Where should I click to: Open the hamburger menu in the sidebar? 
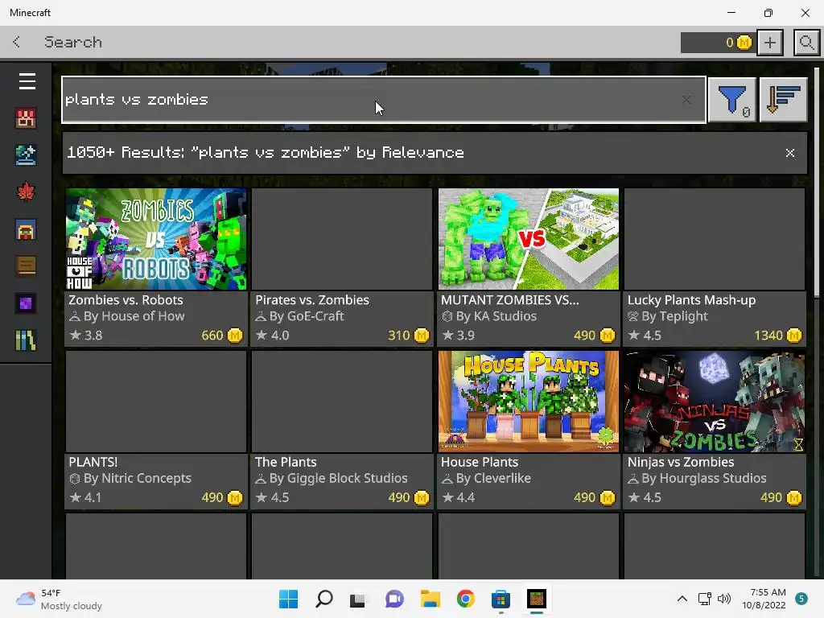point(27,81)
